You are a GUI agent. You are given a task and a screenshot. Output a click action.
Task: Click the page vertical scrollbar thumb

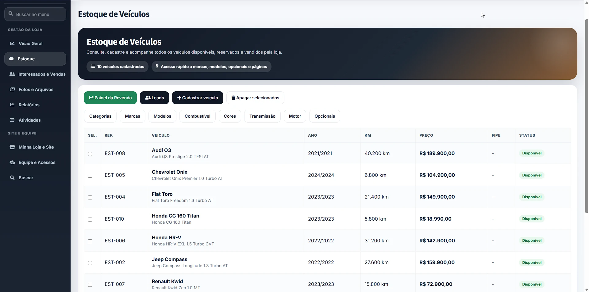pyautogui.click(x=587, y=116)
